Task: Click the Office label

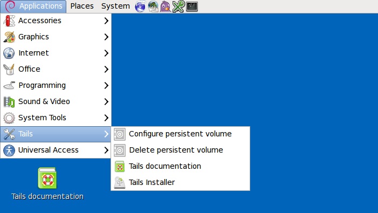Action: pyautogui.click(x=29, y=69)
